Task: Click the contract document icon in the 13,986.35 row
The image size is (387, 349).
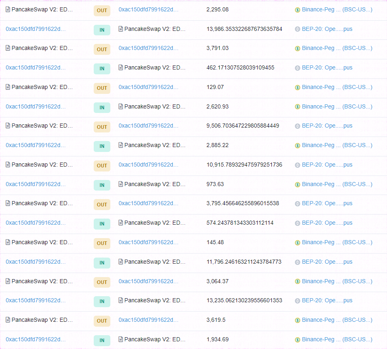Action: [x=120, y=29]
